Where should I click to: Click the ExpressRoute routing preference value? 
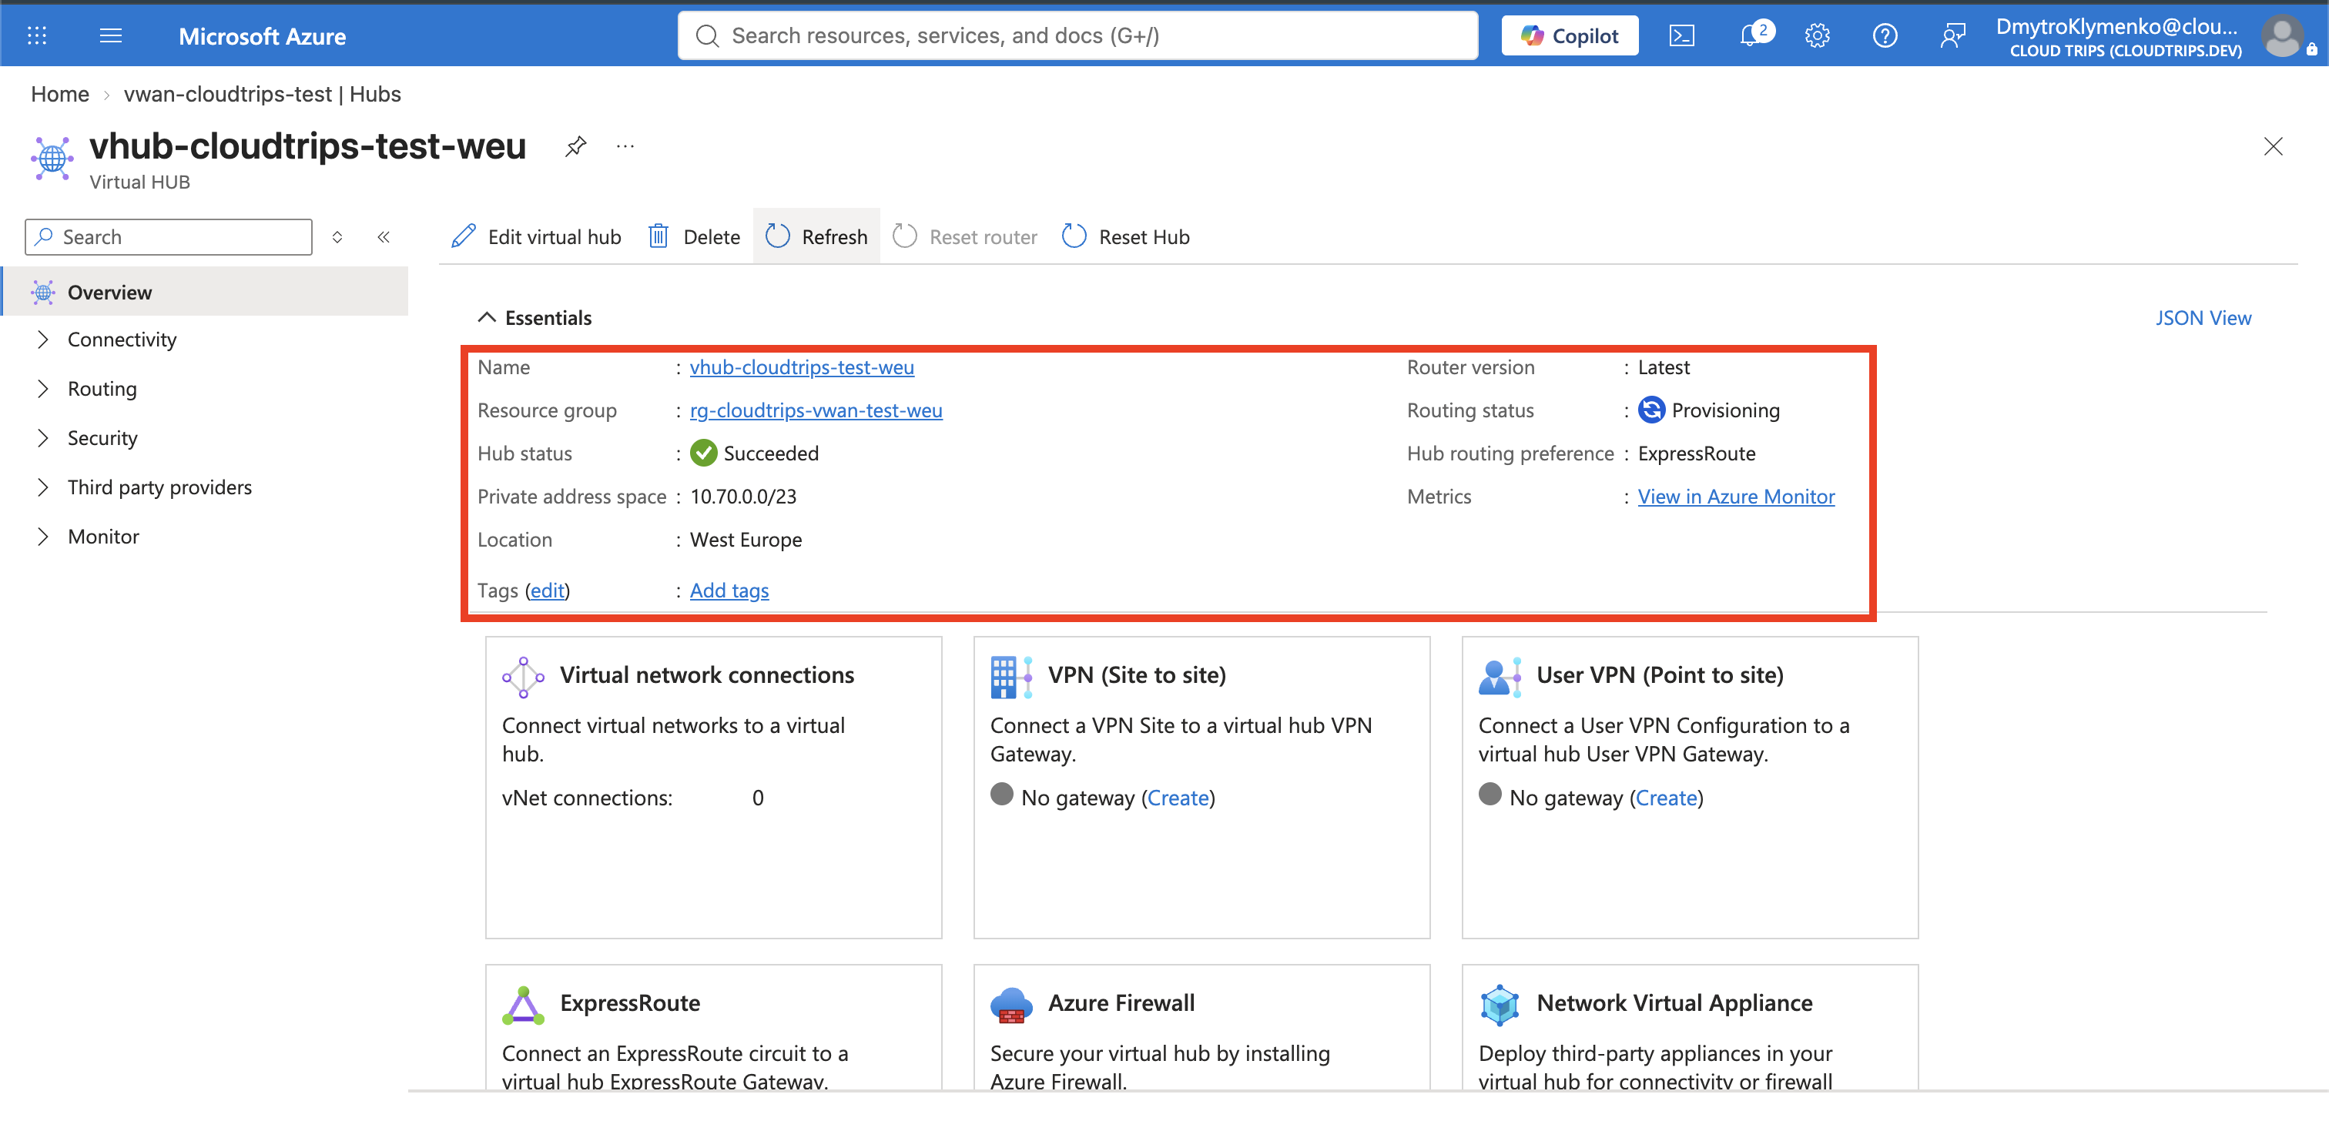tap(1696, 453)
